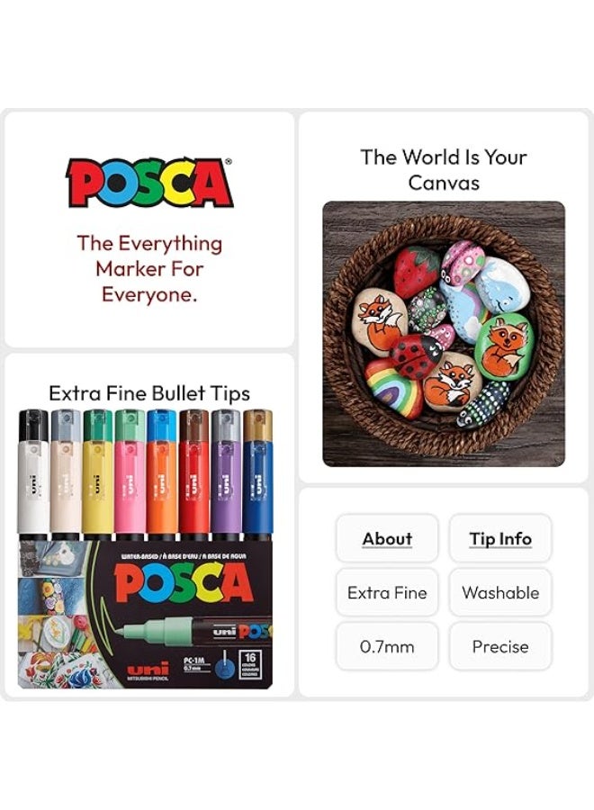
Task: Click the 16 colors count badge
Action: pyautogui.click(x=250, y=664)
